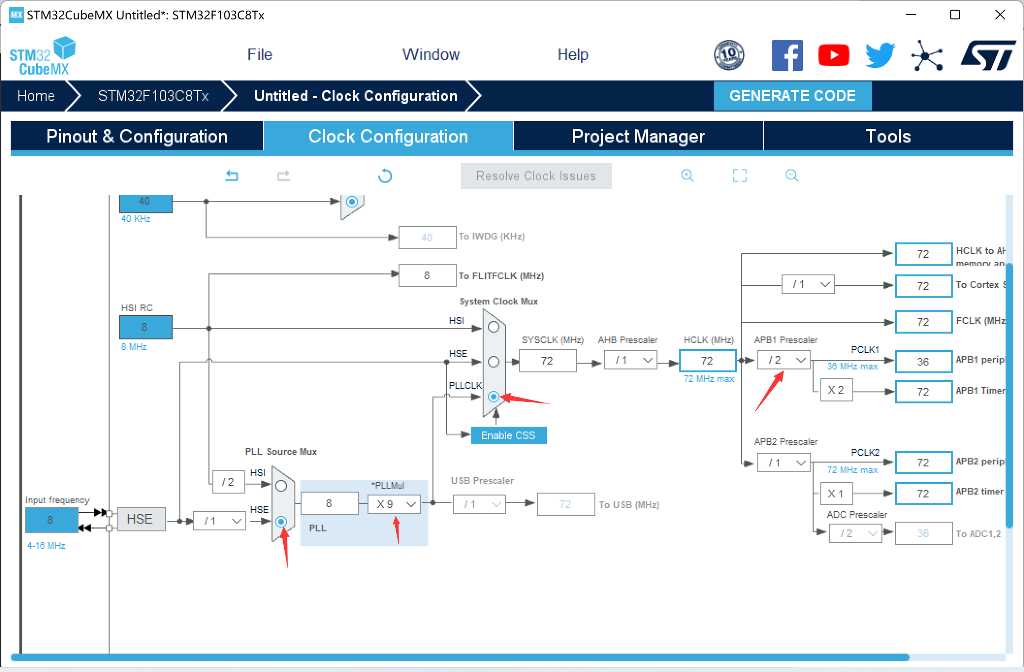Click the STM32CubeMX cube logo
This screenshot has height=672, width=1024.
[43, 56]
